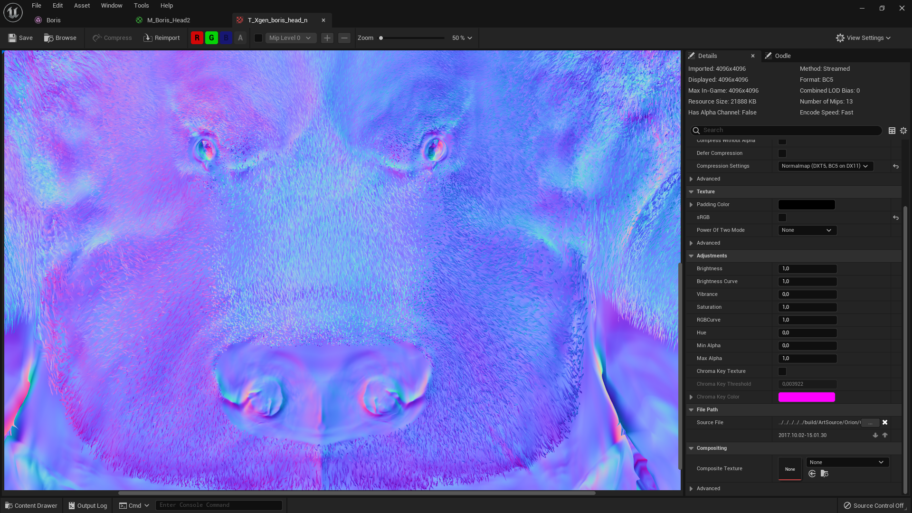Increase mip level with plus button
The height and width of the screenshot is (513, 912).
click(x=327, y=38)
